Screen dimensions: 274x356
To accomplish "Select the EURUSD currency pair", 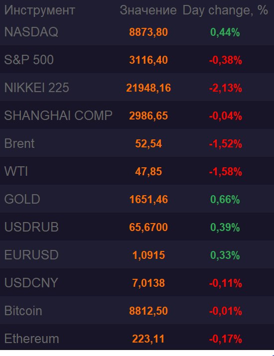I will click(31, 255).
